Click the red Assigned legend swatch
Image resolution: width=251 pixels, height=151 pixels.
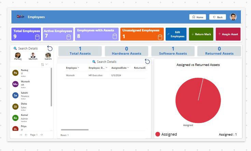pyautogui.click(x=158, y=134)
